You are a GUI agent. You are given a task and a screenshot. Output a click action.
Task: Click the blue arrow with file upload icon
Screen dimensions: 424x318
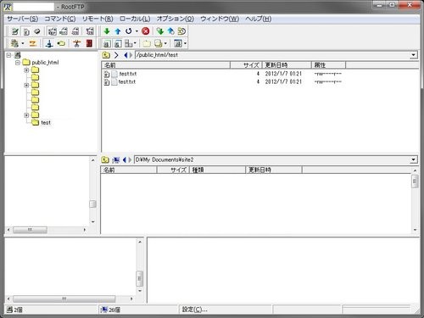pos(170,31)
